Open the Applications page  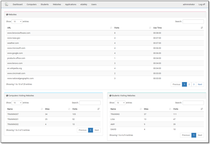(71, 5)
